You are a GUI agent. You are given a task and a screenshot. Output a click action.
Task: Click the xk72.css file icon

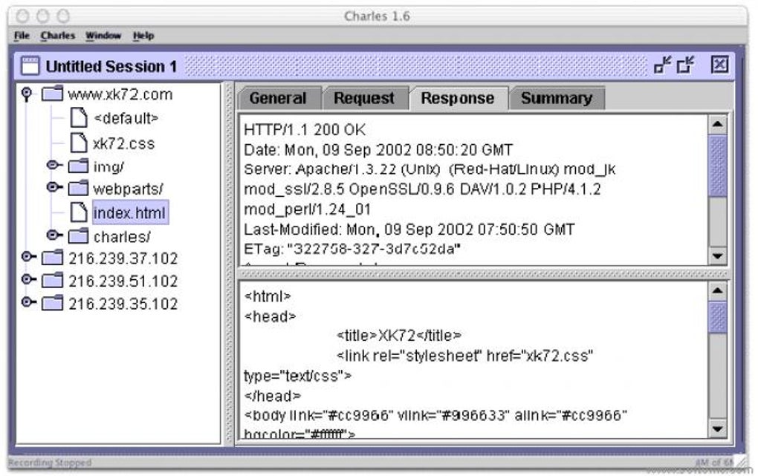pos(79,143)
